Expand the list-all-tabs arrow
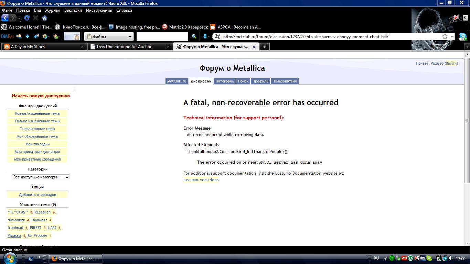This screenshot has height=264, width=470. (467, 47)
